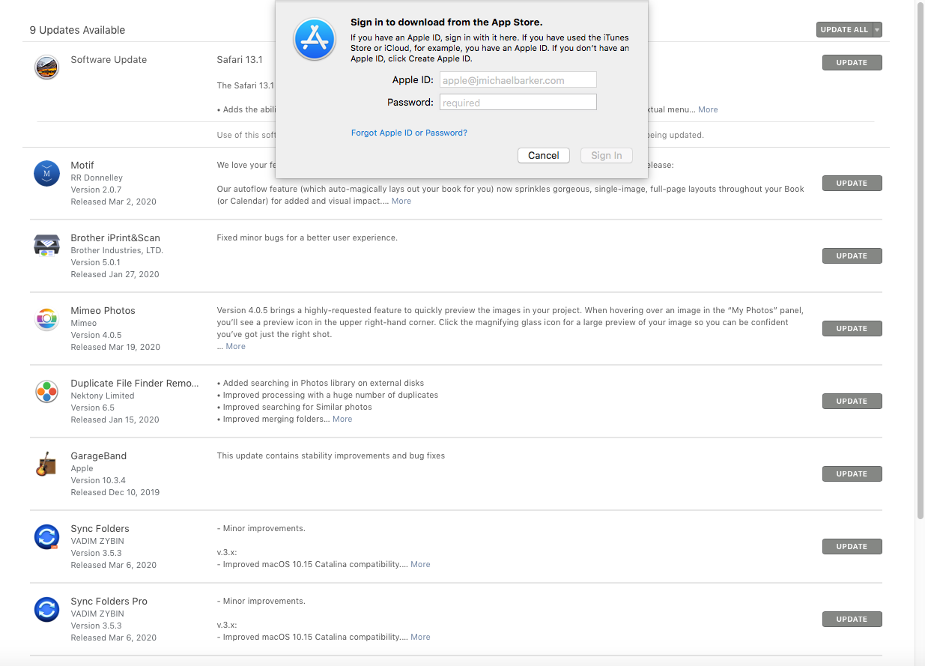Click the Motif app icon

pos(46,173)
